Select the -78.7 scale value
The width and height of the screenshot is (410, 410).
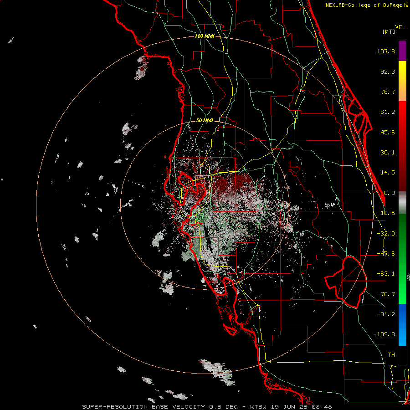[386, 294]
